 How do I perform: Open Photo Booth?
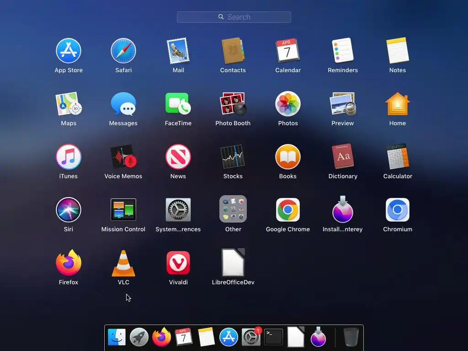[233, 104]
